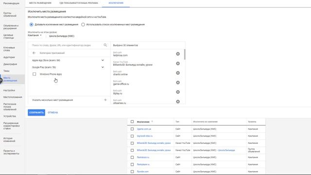Image resolution: width=311 pixels, height=175 pixels.
Task: Click the search magnifier icon
Action: click(105, 45)
